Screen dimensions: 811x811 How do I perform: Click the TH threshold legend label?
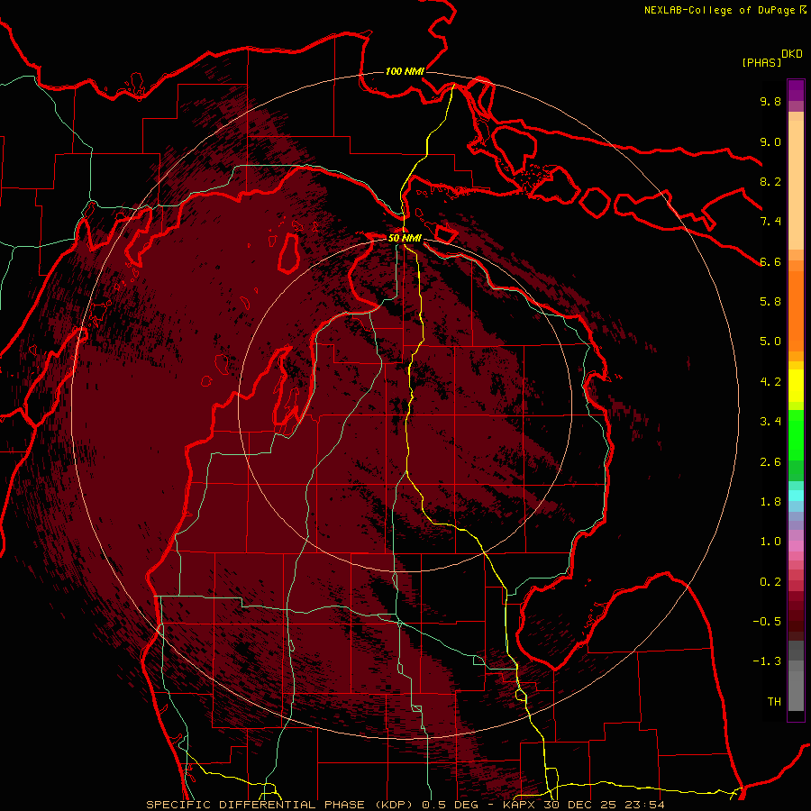coord(774,702)
